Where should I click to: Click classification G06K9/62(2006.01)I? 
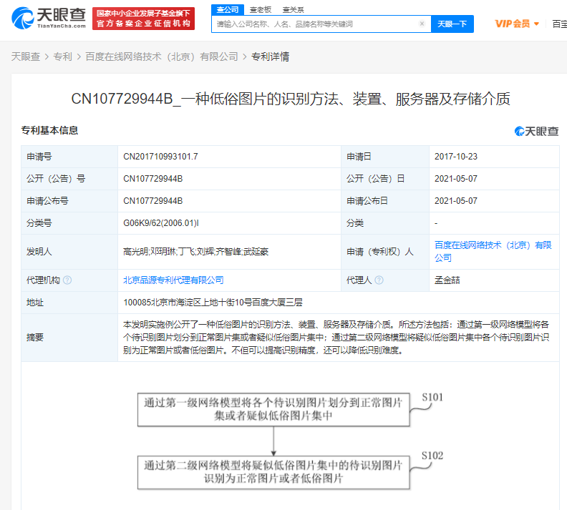161,223
